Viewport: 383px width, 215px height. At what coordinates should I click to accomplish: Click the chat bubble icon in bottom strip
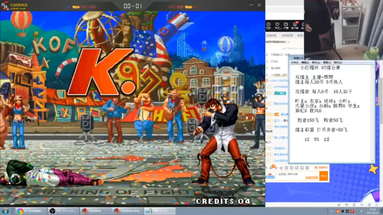[x=377, y=205]
